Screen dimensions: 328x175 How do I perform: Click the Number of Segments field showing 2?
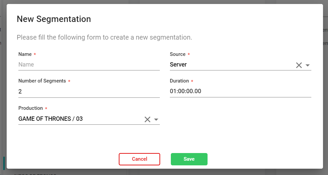[x=89, y=91]
